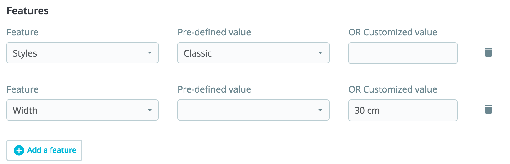Click the caret on Width's empty pre-defined dropdown
Viewport: 510px width, 164px height.
320,110
